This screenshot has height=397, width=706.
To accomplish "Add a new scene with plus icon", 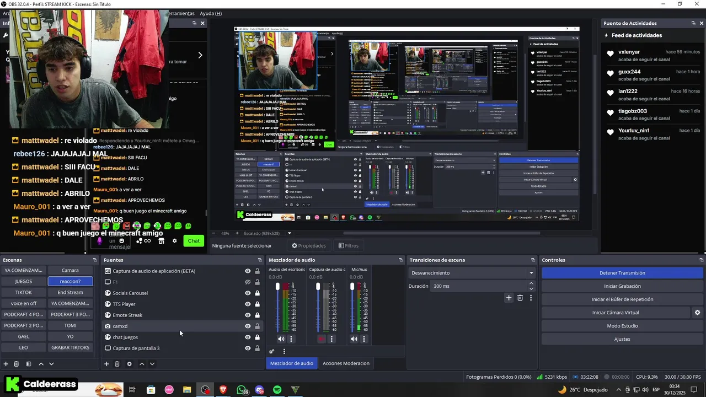I will 6,364.
